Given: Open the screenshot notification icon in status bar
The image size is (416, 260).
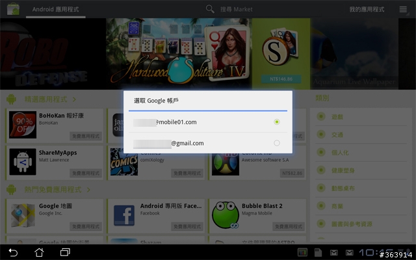Looking at the screenshot, I should point(302,252).
